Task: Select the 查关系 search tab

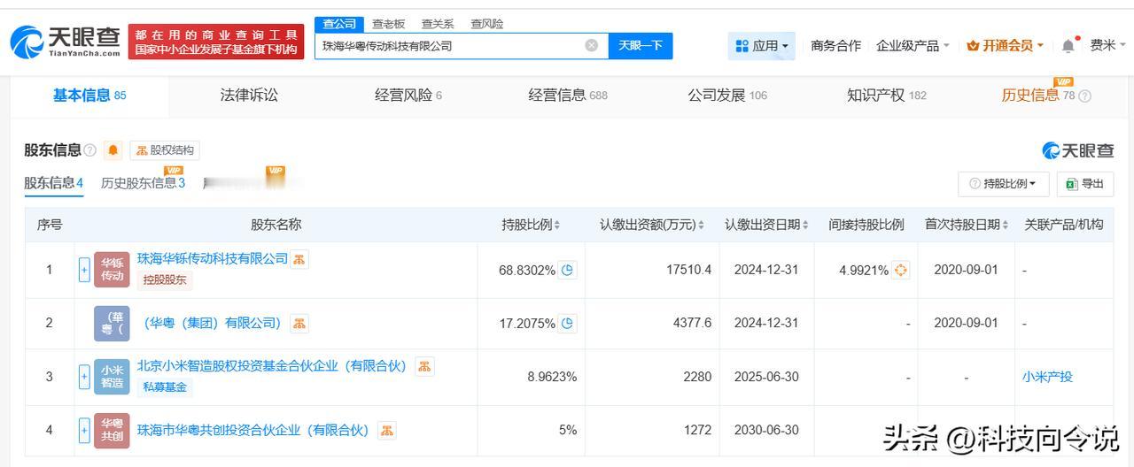Action: 438,24
